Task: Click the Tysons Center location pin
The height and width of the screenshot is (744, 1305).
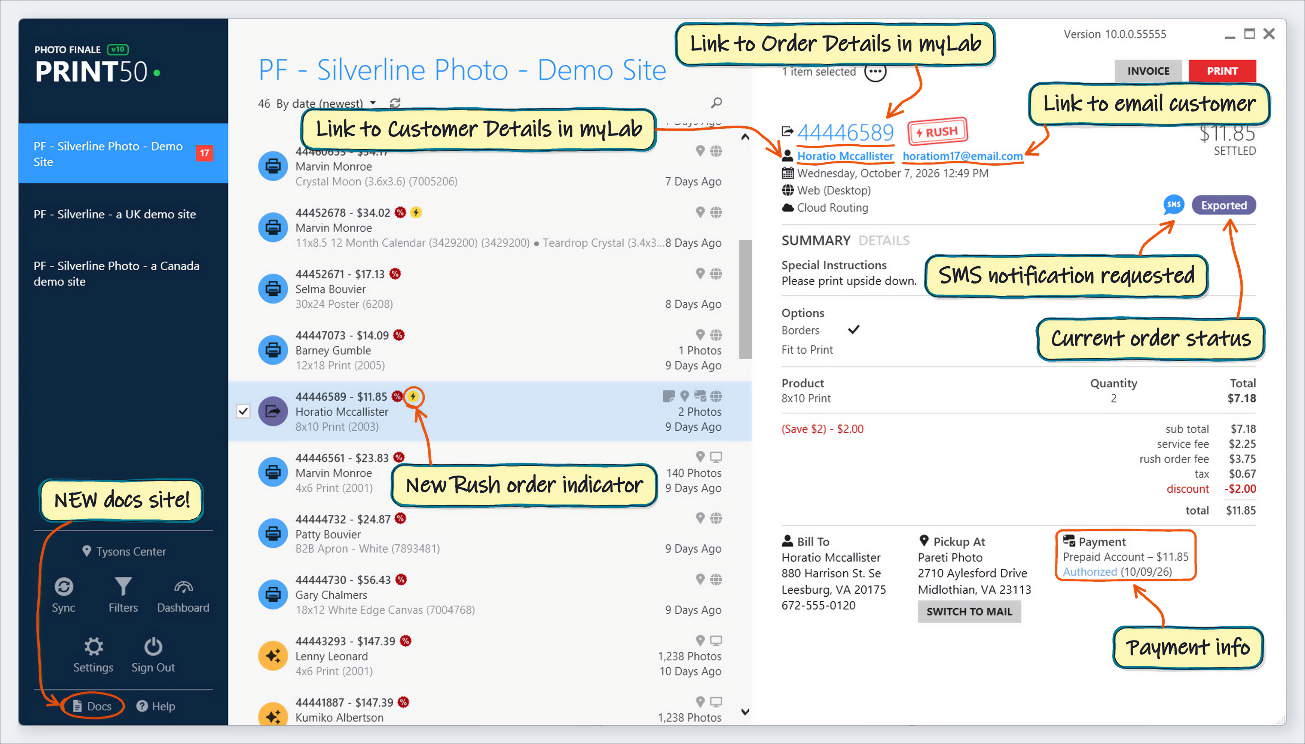Action: click(87, 551)
